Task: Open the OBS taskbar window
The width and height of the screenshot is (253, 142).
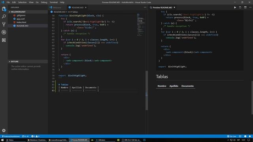Action: tap(131, 140)
